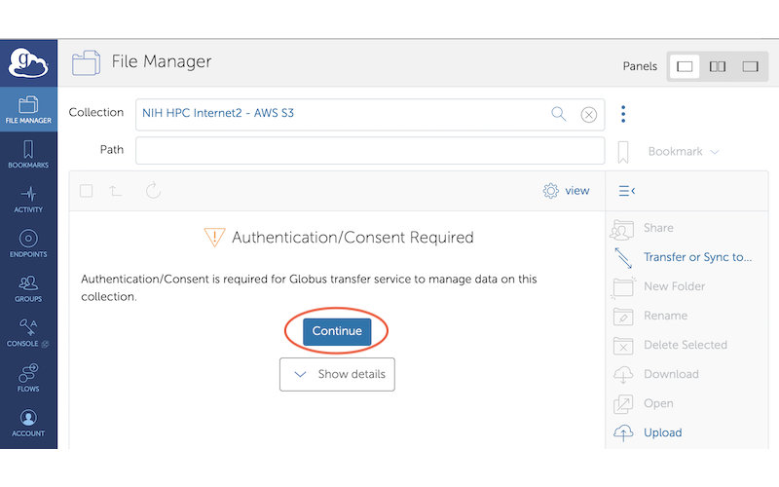
Task: Open collection options three-dot menu
Action: tap(623, 114)
